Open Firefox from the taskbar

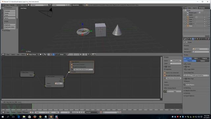point(35,117)
